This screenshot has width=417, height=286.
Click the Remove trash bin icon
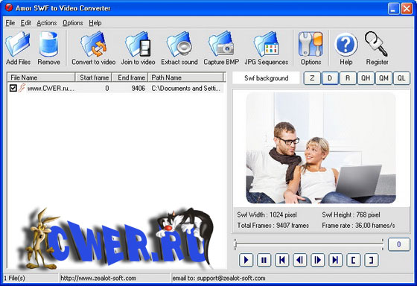(48, 44)
